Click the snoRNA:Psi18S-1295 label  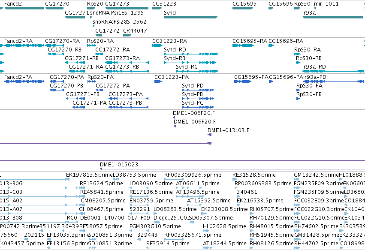(117, 13)
